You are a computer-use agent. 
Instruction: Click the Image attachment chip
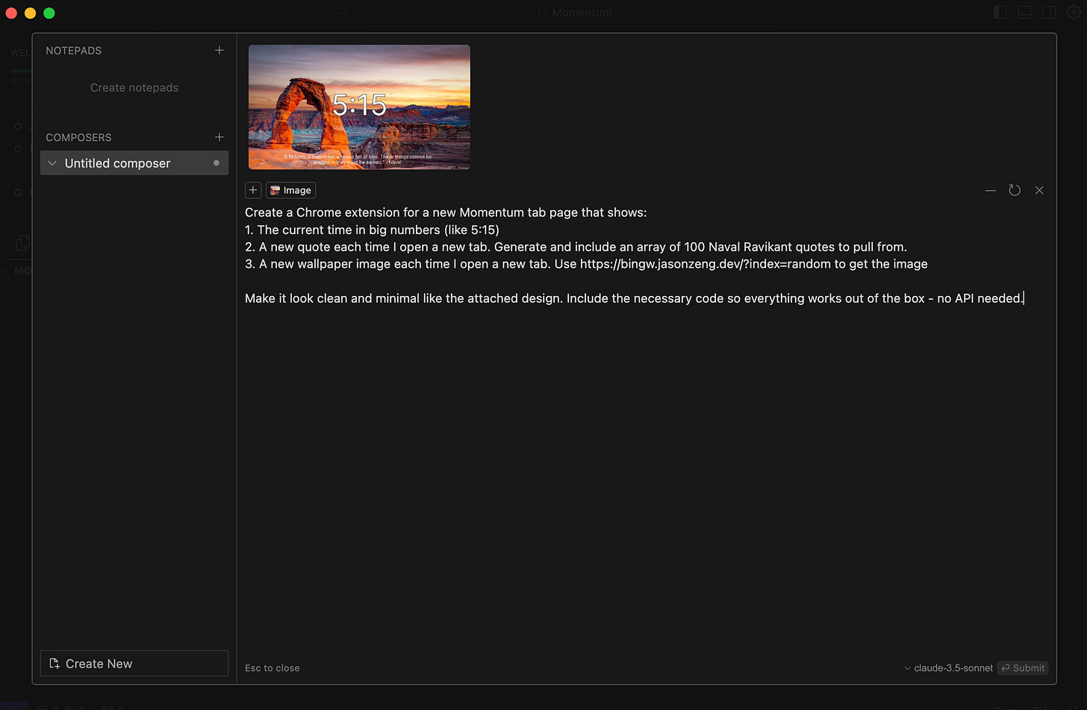[290, 190]
